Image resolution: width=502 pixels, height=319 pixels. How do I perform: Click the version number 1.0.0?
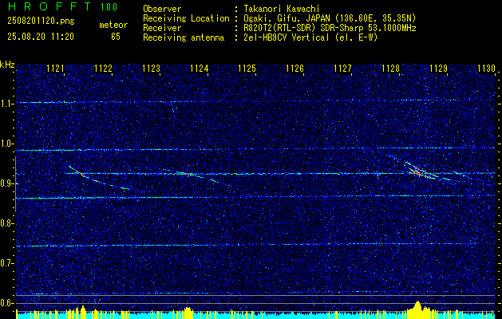(109, 7)
